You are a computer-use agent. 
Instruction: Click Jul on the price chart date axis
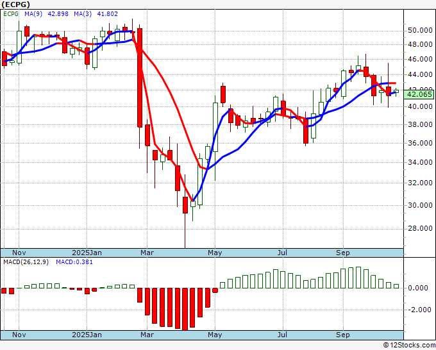click(283, 253)
